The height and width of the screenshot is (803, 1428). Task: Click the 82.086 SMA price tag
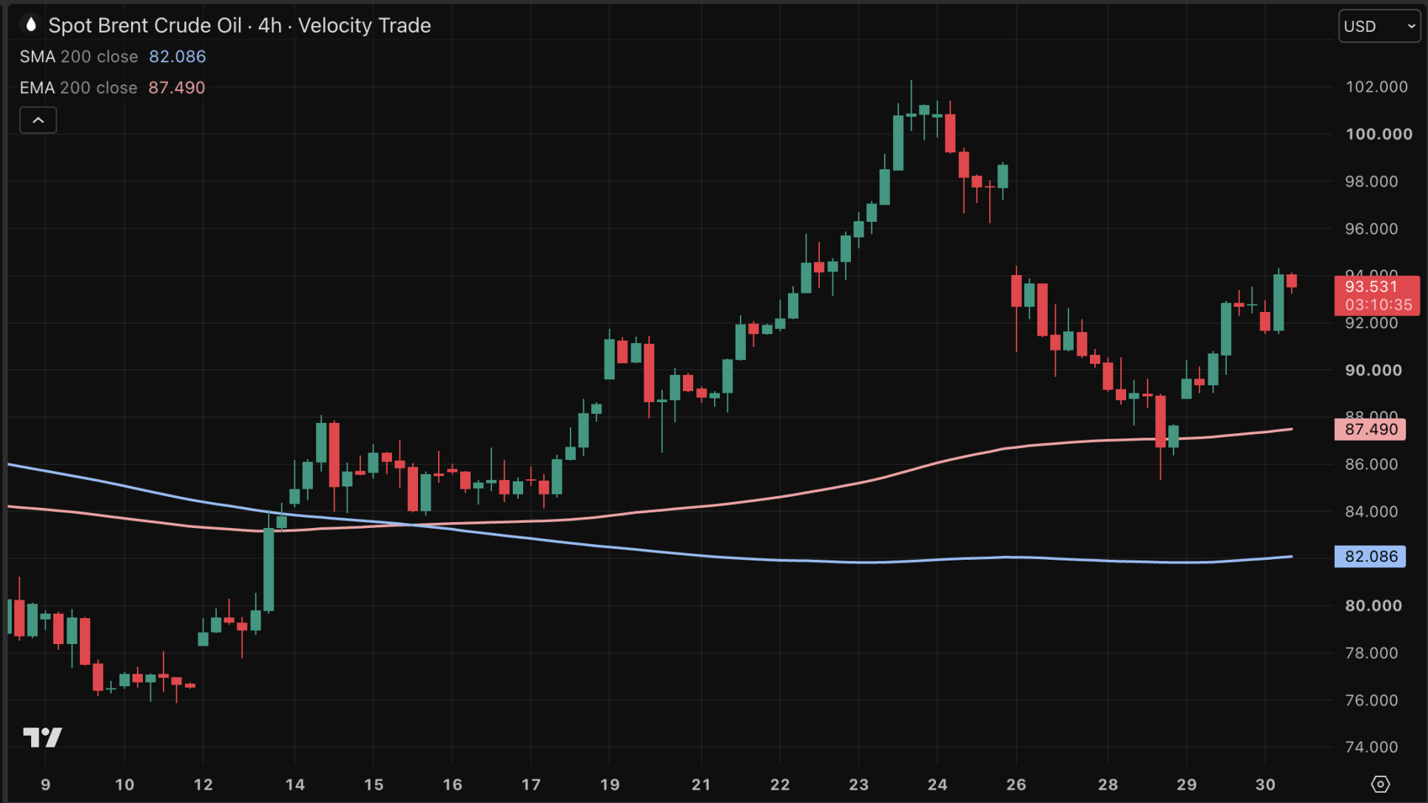(1370, 557)
